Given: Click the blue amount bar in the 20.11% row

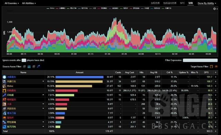Looking at the screenshot, I should 79,77.
